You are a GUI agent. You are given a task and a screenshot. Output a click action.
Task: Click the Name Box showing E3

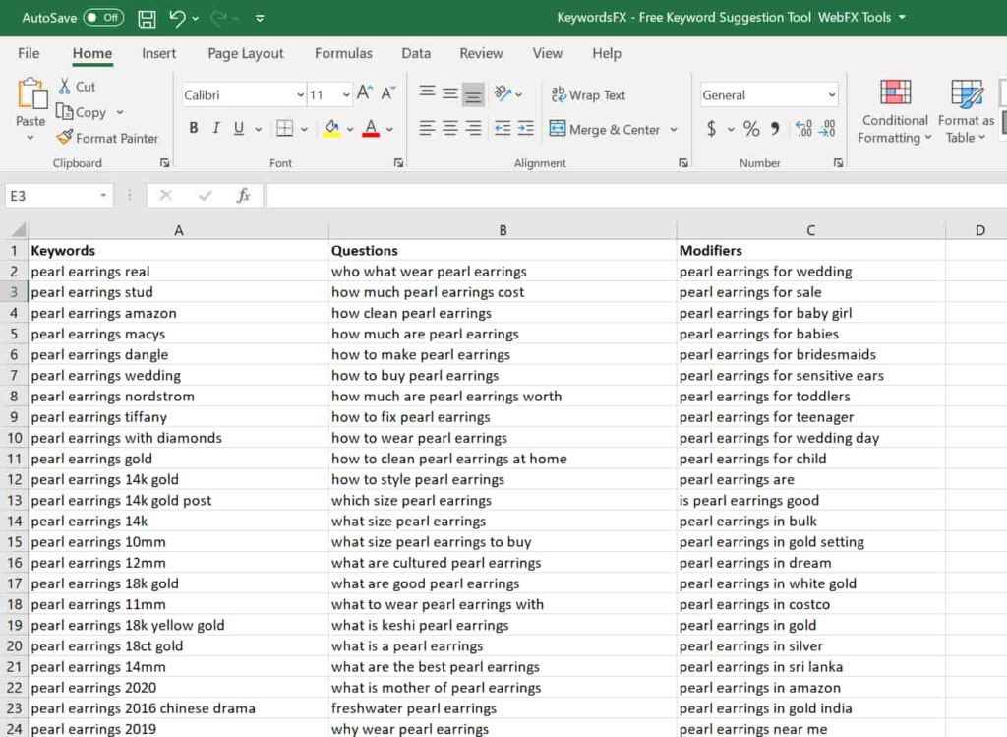58,196
